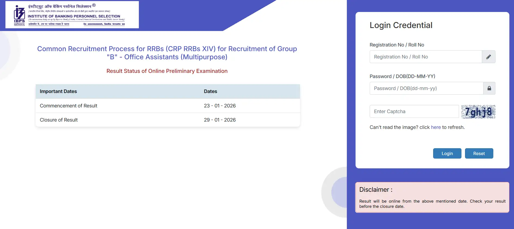
Task: Click the 'Important Dates' column header
Action: click(x=58, y=91)
